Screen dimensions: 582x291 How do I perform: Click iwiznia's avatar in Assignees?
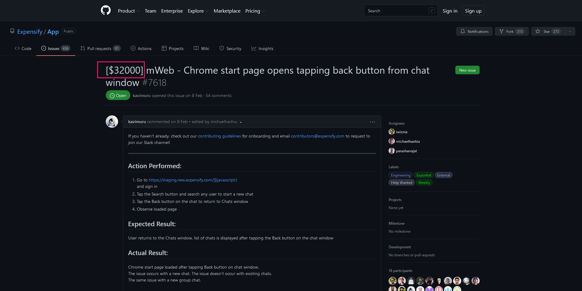[x=392, y=132]
